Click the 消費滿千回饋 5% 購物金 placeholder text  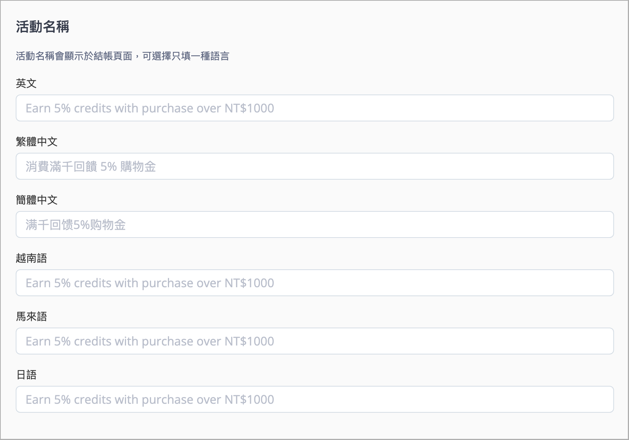91,167
